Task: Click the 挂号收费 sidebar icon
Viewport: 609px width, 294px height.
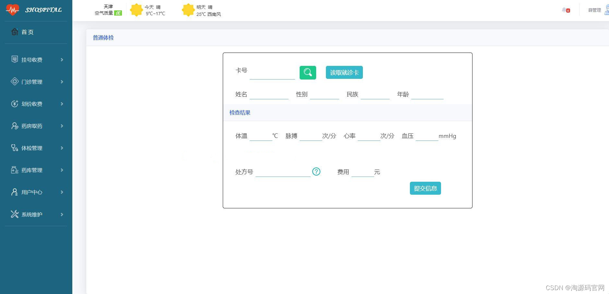Action: pos(15,59)
